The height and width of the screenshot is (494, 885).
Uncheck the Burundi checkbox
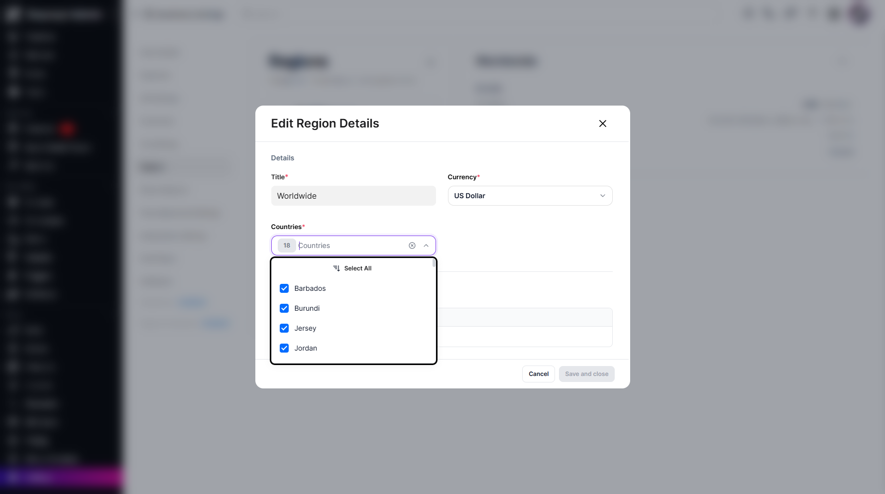click(x=284, y=308)
